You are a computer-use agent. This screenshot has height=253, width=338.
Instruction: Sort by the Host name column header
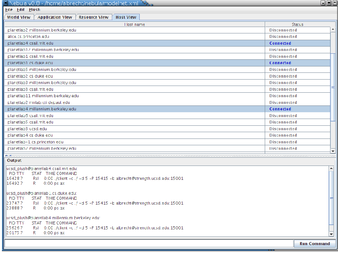pos(134,24)
